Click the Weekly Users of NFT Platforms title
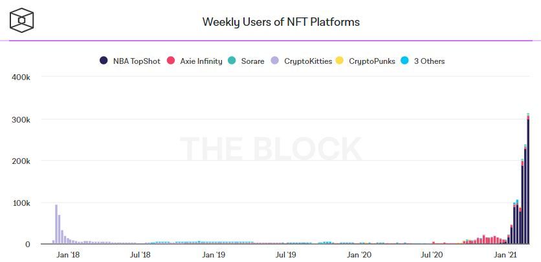 281,22
